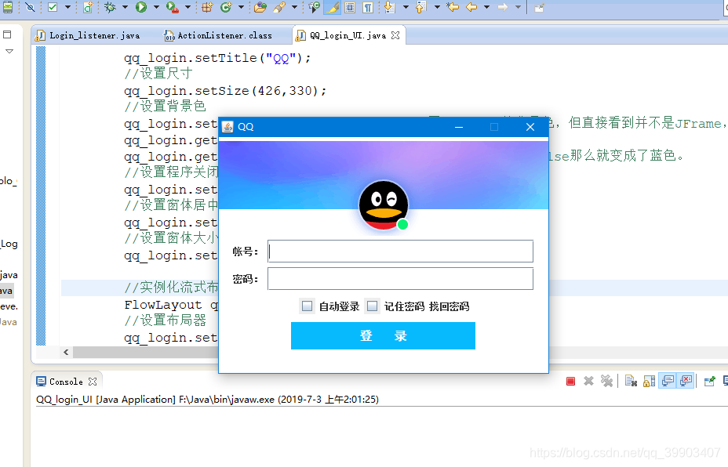This screenshot has width=728, height=467.
Task: Click the Back navigation arrow
Action: coord(471,7)
